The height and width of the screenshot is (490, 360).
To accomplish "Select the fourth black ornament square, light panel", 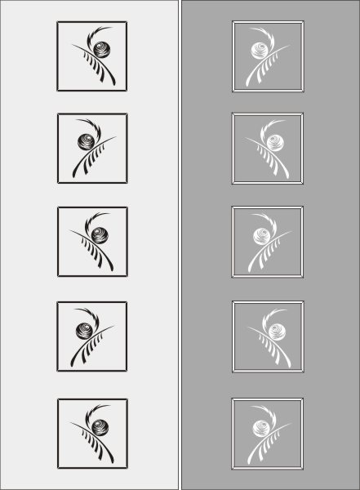I will pyautogui.click(x=92, y=336).
